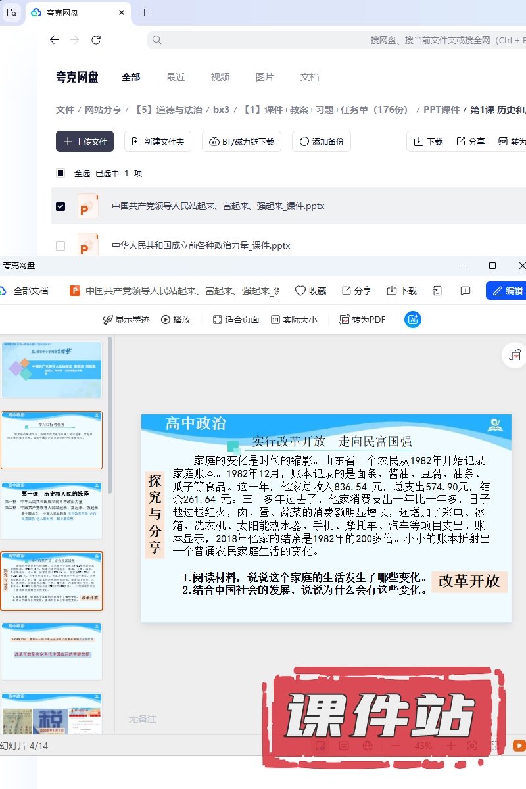Click the AI assistant icon in viewer toolbar
526x789 pixels.
coord(413,320)
